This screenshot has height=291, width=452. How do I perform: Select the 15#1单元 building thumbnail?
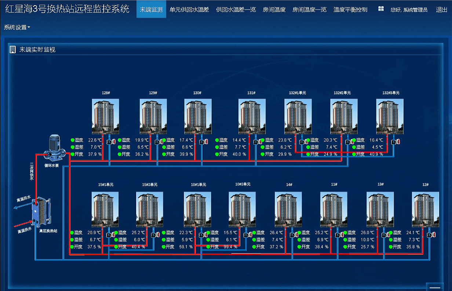105,210
